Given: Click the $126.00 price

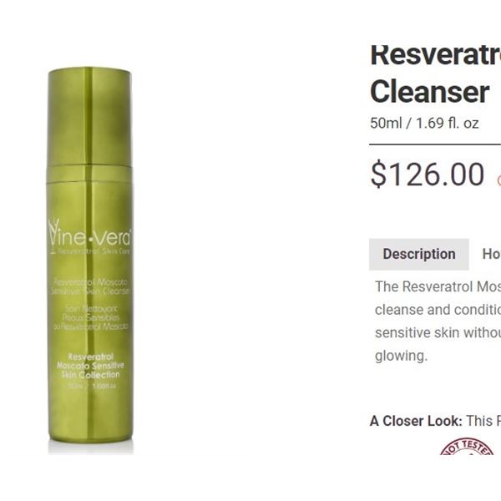Looking at the screenshot, I should (x=428, y=175).
